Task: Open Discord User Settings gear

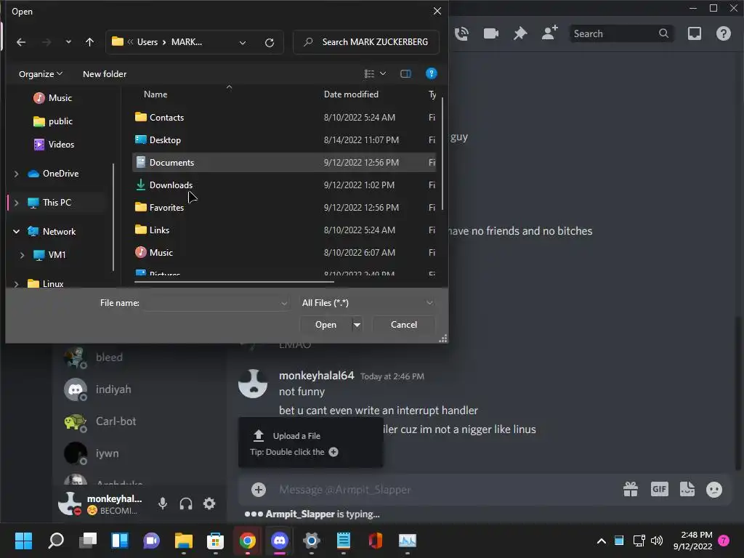Action: [209, 504]
